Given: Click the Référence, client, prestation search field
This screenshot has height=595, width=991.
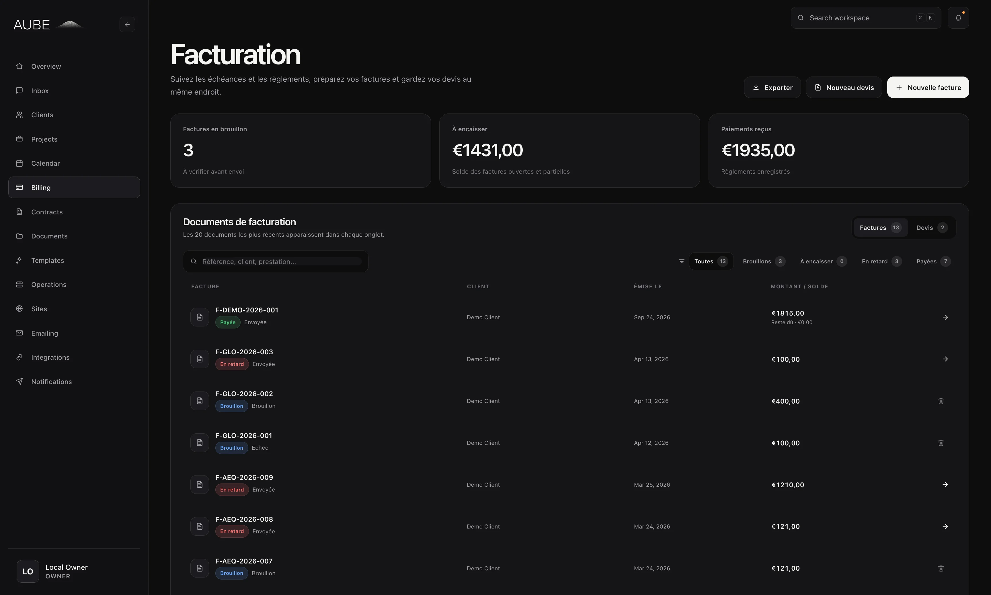Looking at the screenshot, I should point(276,261).
